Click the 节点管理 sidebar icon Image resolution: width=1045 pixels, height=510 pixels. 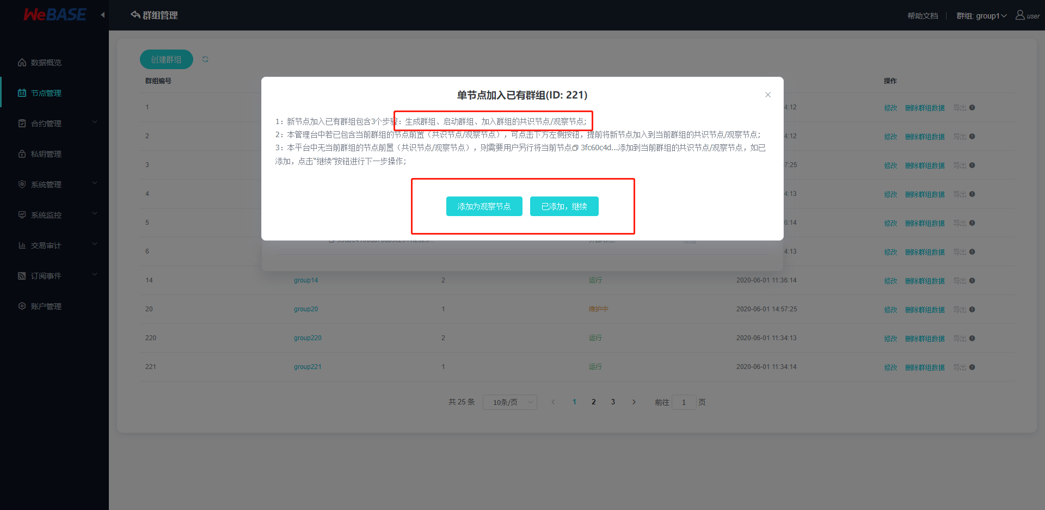point(22,93)
